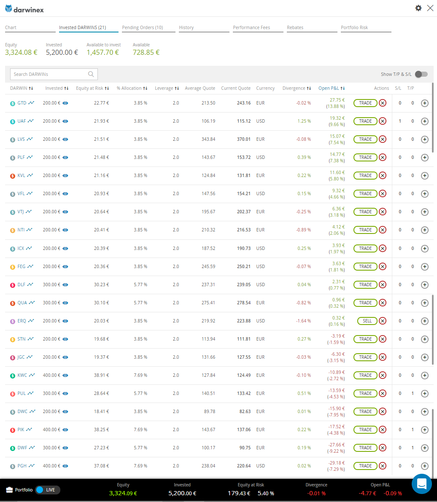Toggle the eye icon for PGH
Image resolution: width=437 pixels, height=502 pixels.
[65, 466]
